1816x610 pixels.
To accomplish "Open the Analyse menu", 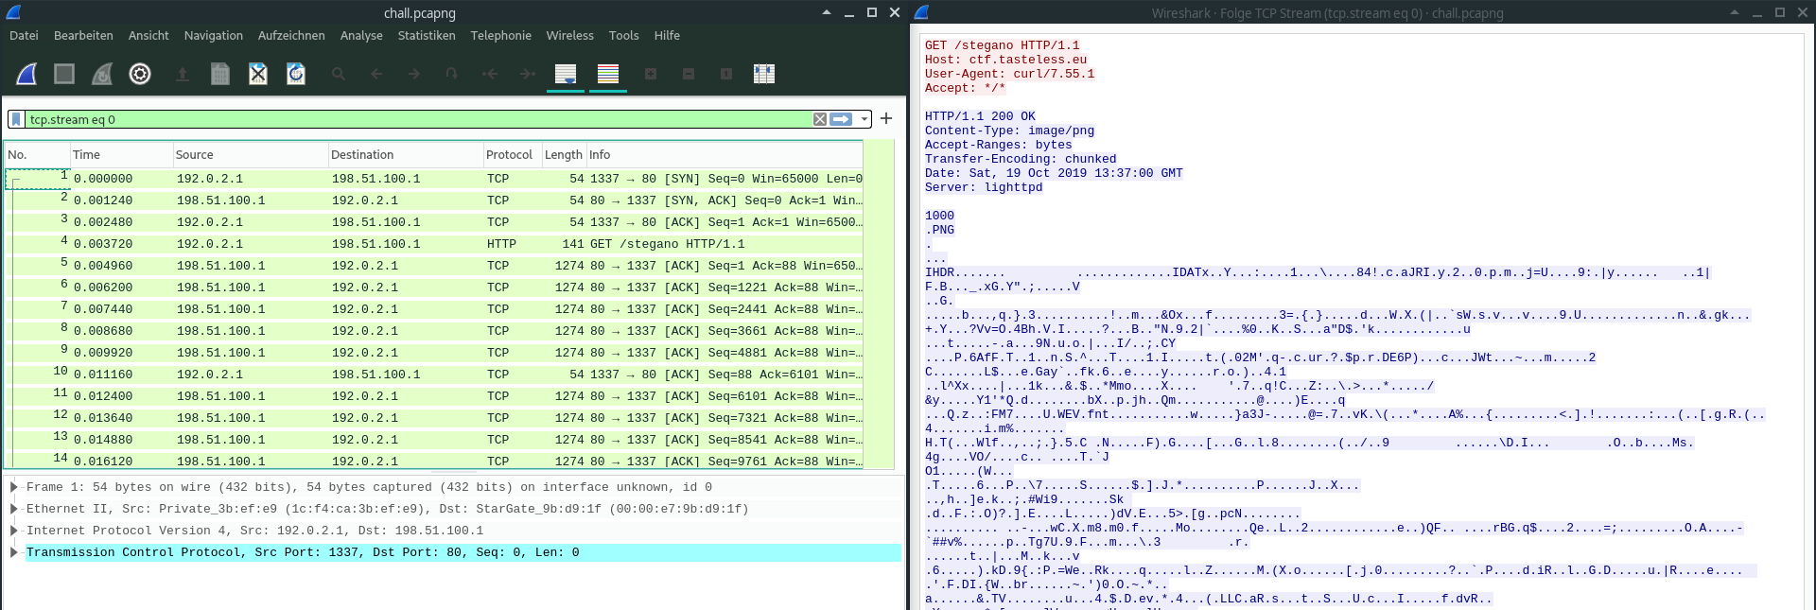I will click(x=361, y=36).
